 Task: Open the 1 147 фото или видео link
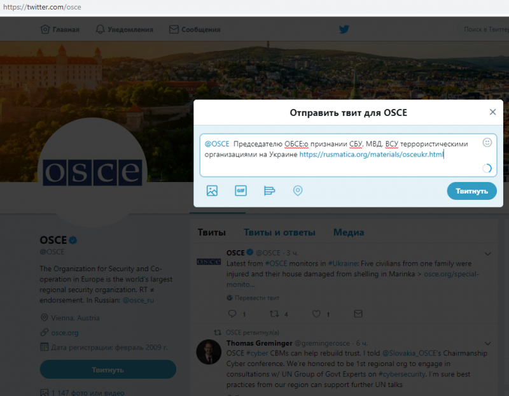(x=88, y=393)
